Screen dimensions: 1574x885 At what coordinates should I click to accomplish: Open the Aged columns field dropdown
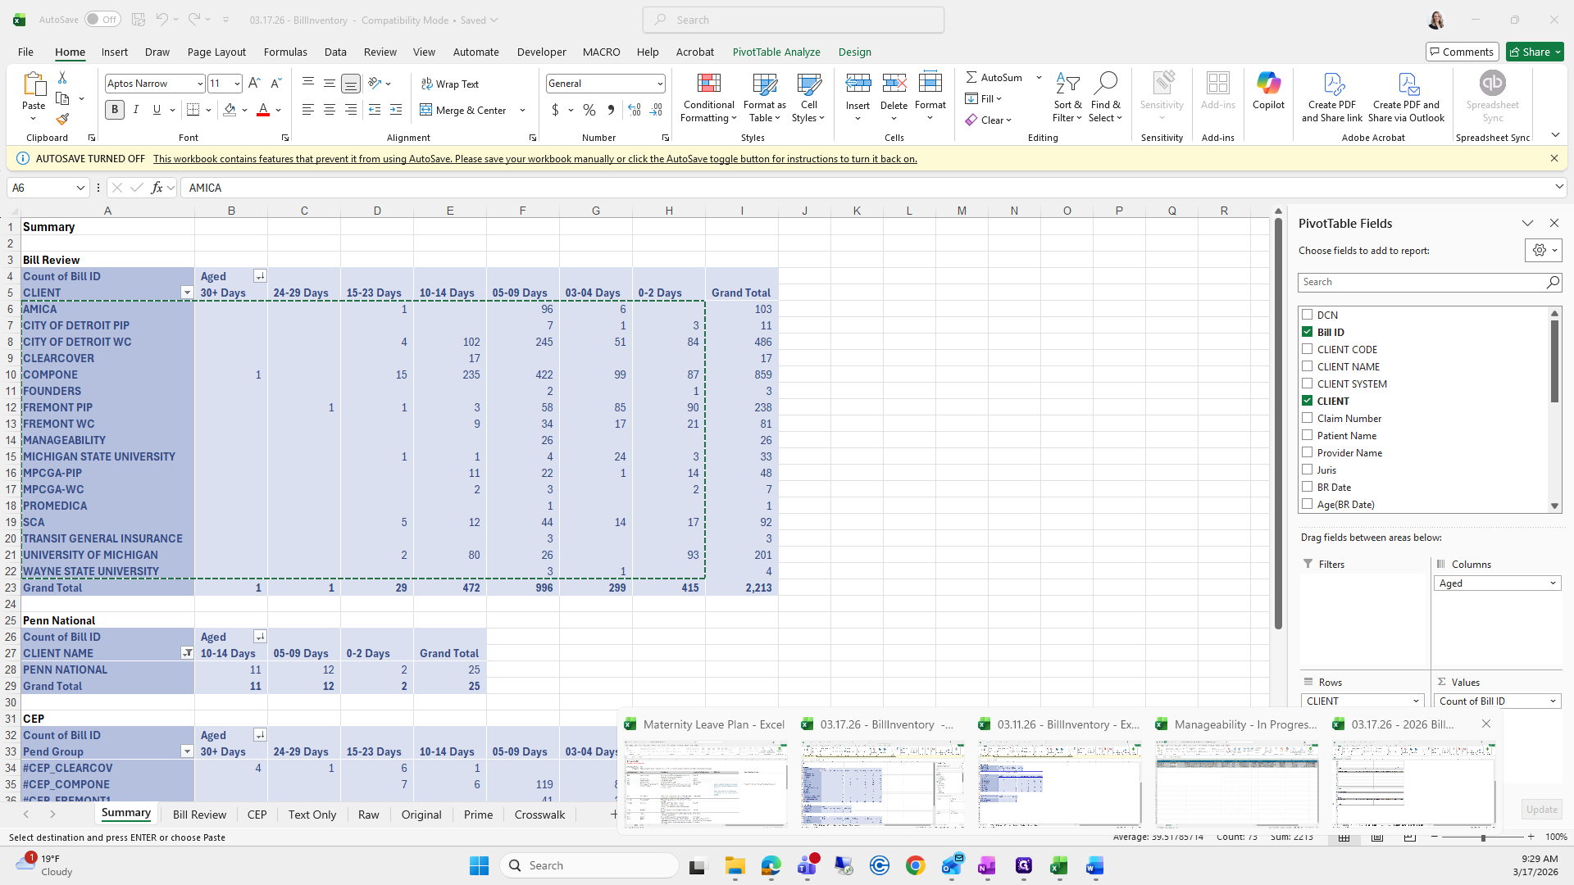click(x=1552, y=583)
